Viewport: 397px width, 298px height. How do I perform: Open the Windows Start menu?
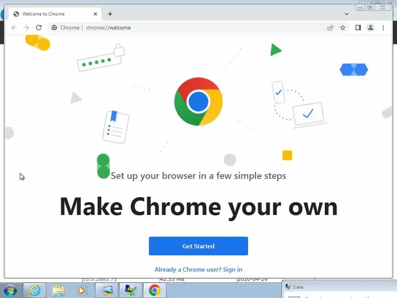point(10,290)
